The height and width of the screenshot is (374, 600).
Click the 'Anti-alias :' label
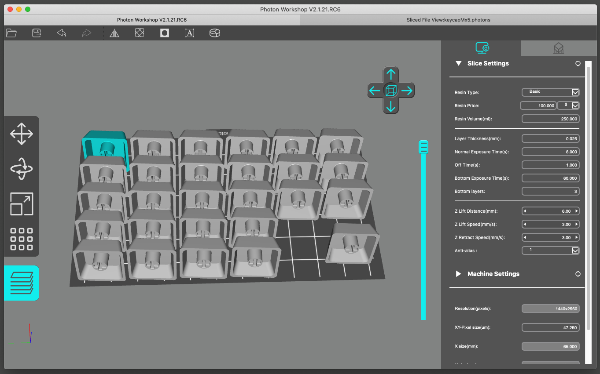[x=466, y=251]
